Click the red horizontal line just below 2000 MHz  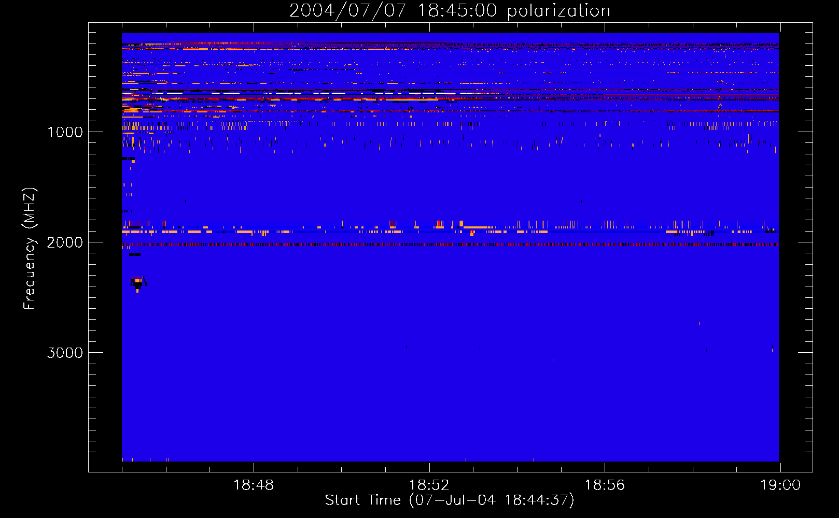click(x=450, y=244)
